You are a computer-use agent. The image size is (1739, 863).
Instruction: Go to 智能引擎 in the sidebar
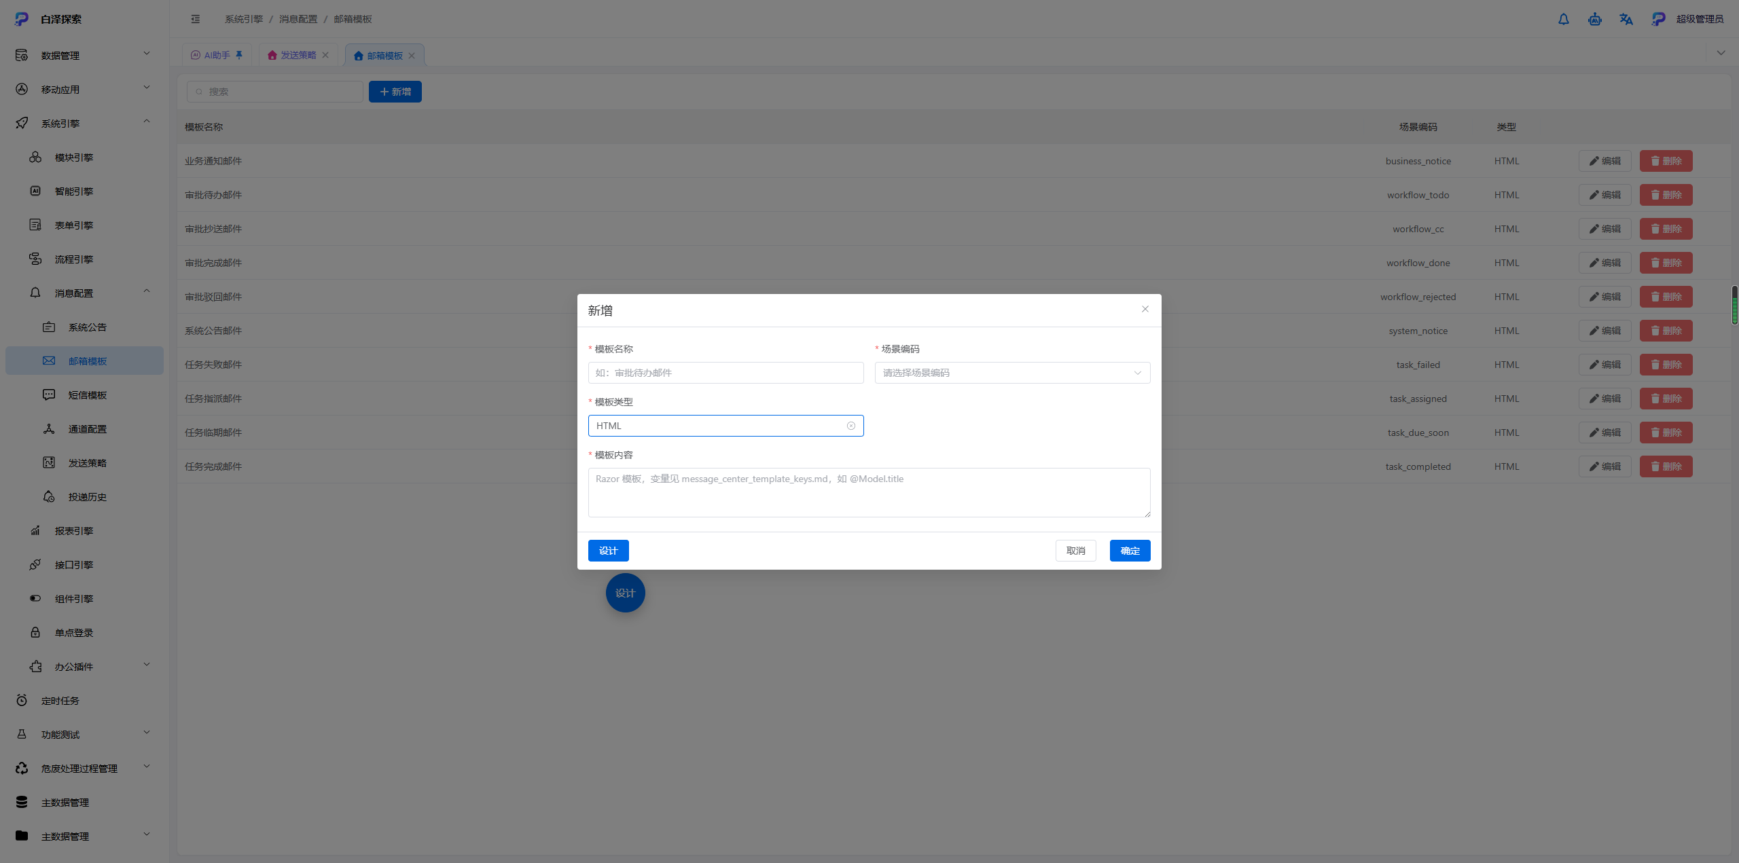point(84,191)
